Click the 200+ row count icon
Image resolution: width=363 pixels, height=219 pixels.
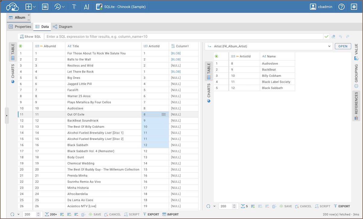51,214
